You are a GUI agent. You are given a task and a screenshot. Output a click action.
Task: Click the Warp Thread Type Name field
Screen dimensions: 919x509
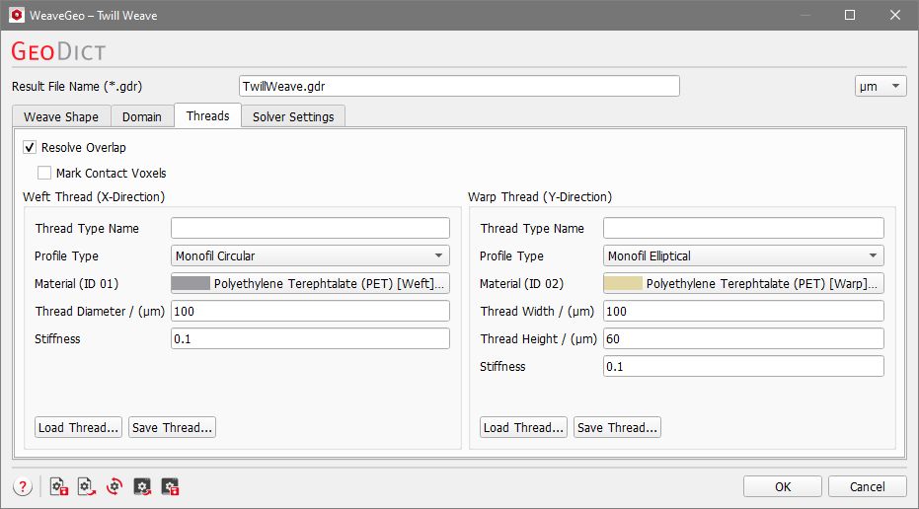[x=743, y=228]
